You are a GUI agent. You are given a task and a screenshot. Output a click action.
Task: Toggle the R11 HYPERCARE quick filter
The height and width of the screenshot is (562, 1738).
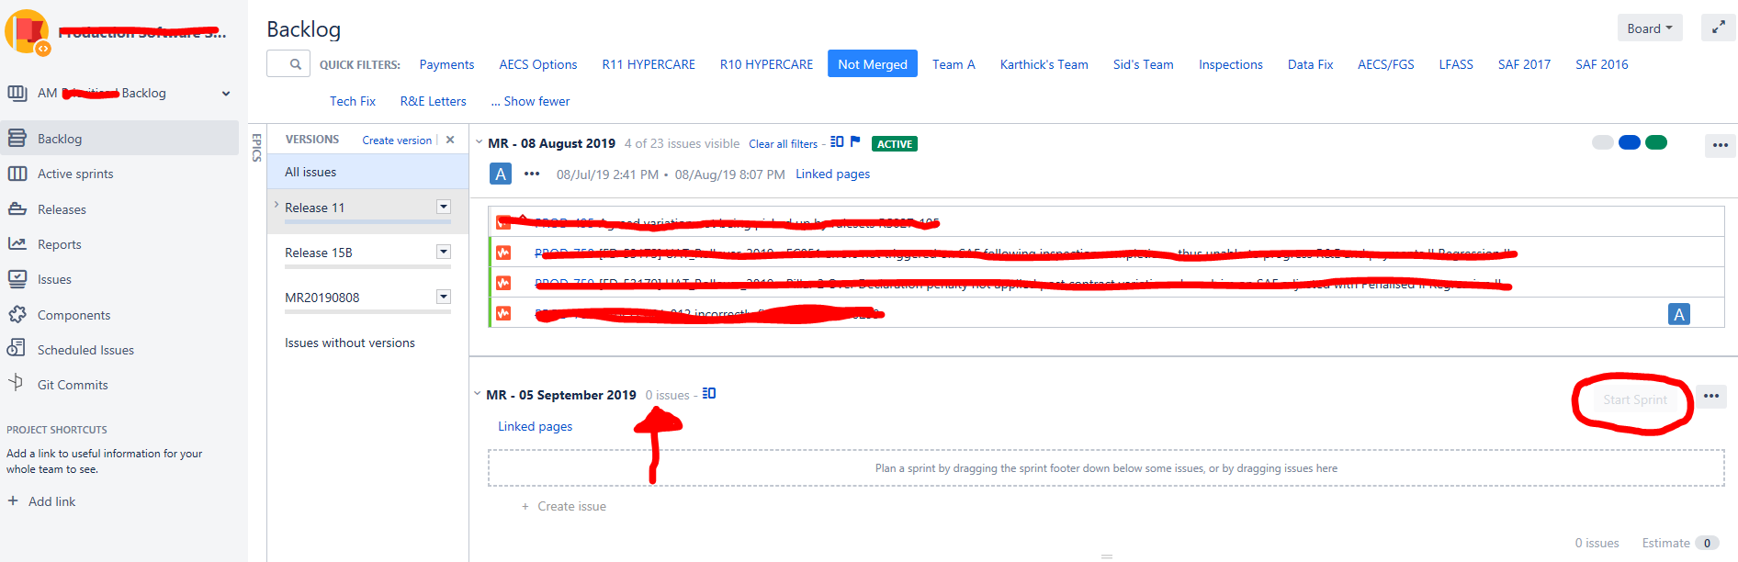(x=649, y=64)
